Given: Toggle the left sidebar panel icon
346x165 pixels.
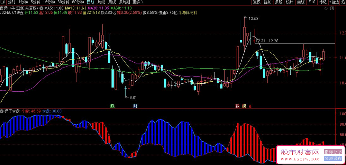Looking at the screenshot, I should (3, 2).
